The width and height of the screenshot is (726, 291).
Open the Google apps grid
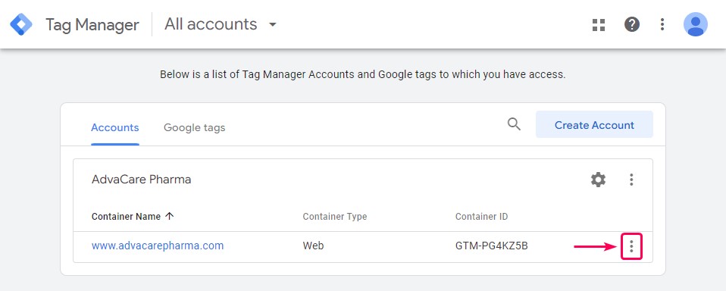(x=599, y=25)
